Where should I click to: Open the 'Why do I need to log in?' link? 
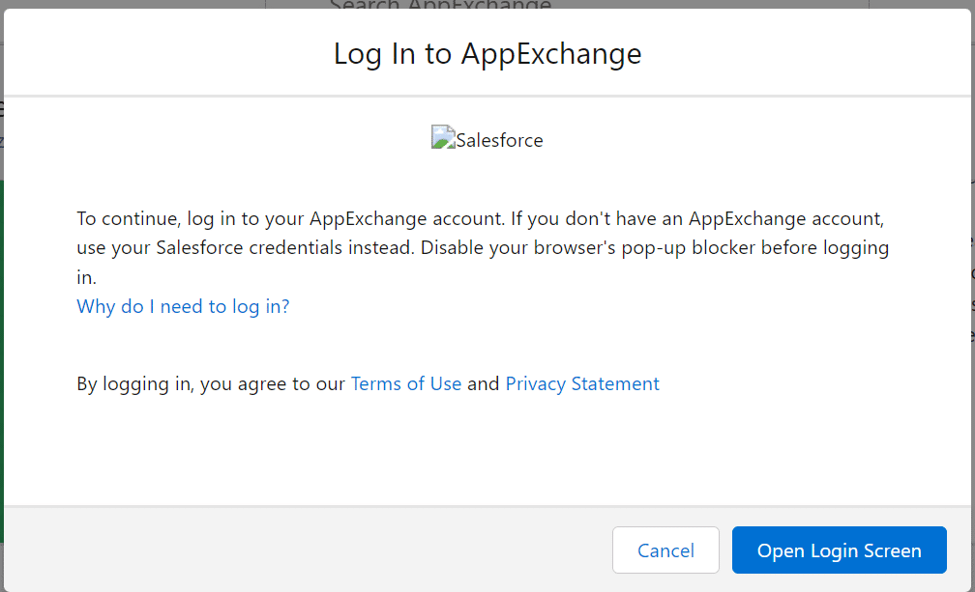[x=183, y=306]
